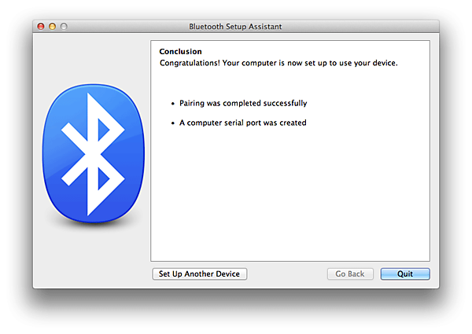Click empty white space in the conclusion panel
The height and width of the screenshot is (334, 472).
[291, 196]
